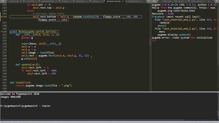
Task: Click line number 323 in the traceback
Action: click(208, 20)
